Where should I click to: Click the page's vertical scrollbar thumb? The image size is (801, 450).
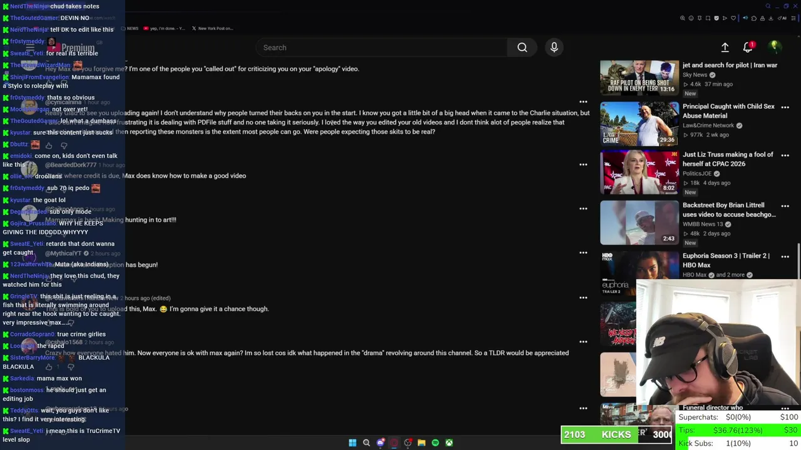point(798,262)
